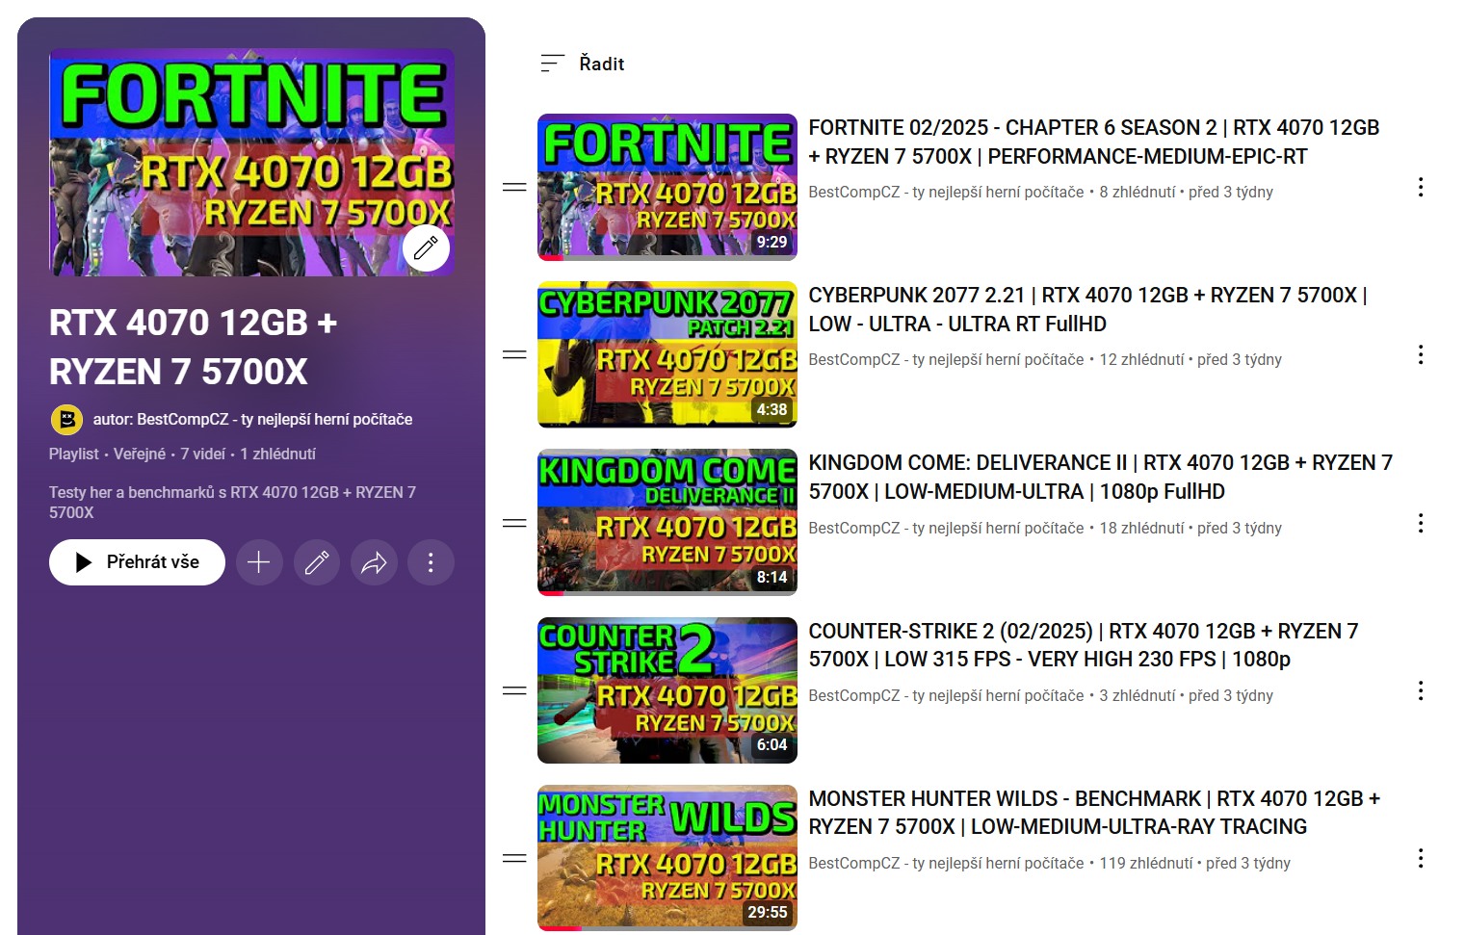Open the Cyberpunk 2077 video thumbnail
The width and height of the screenshot is (1465, 935).
coord(667,354)
